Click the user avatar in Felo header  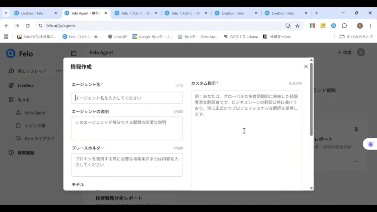point(361,53)
